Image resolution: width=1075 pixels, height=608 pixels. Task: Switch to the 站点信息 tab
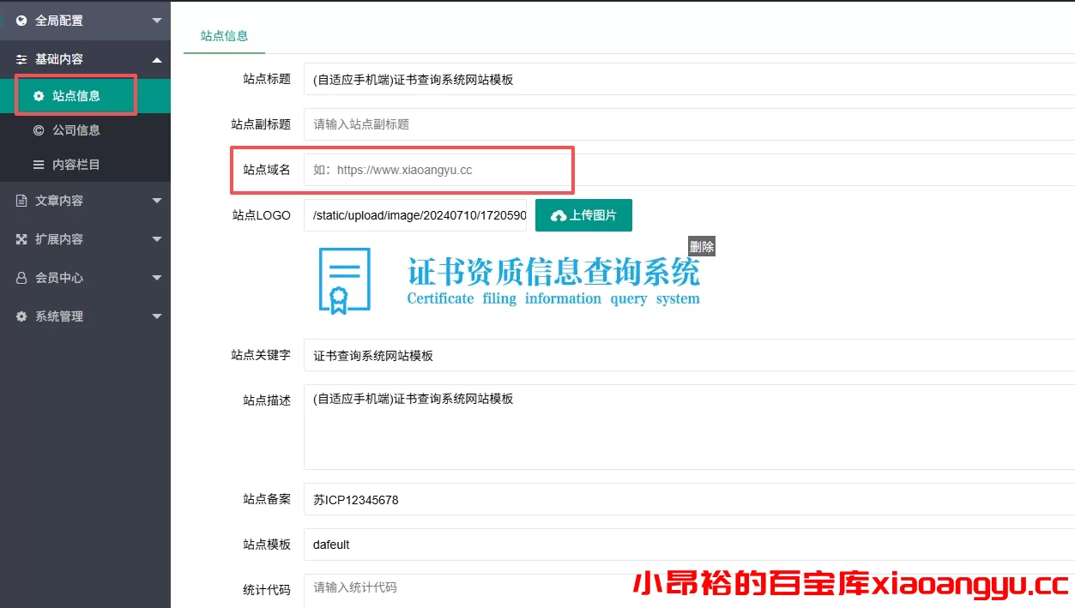(x=224, y=37)
